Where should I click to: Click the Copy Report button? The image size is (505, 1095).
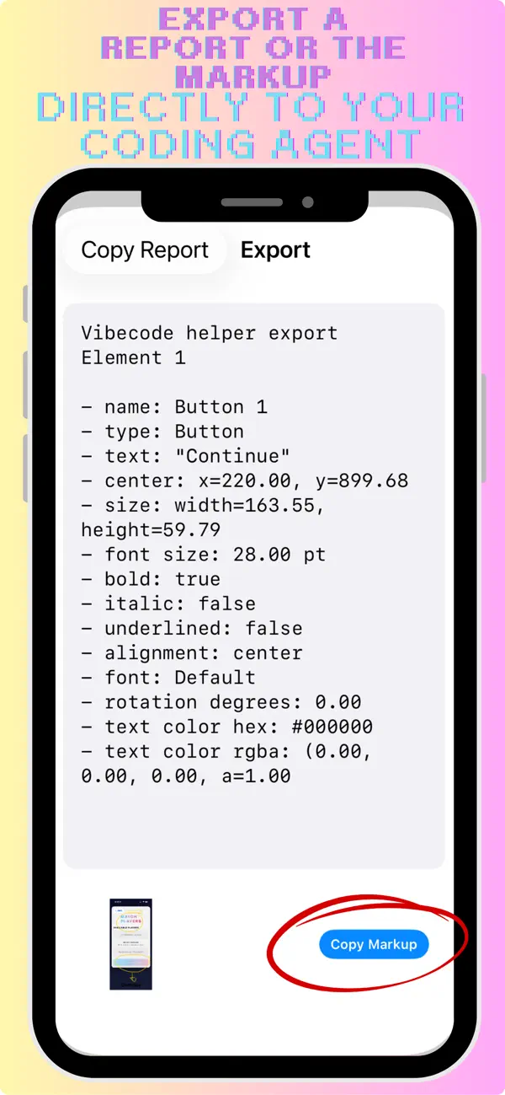coord(144,250)
